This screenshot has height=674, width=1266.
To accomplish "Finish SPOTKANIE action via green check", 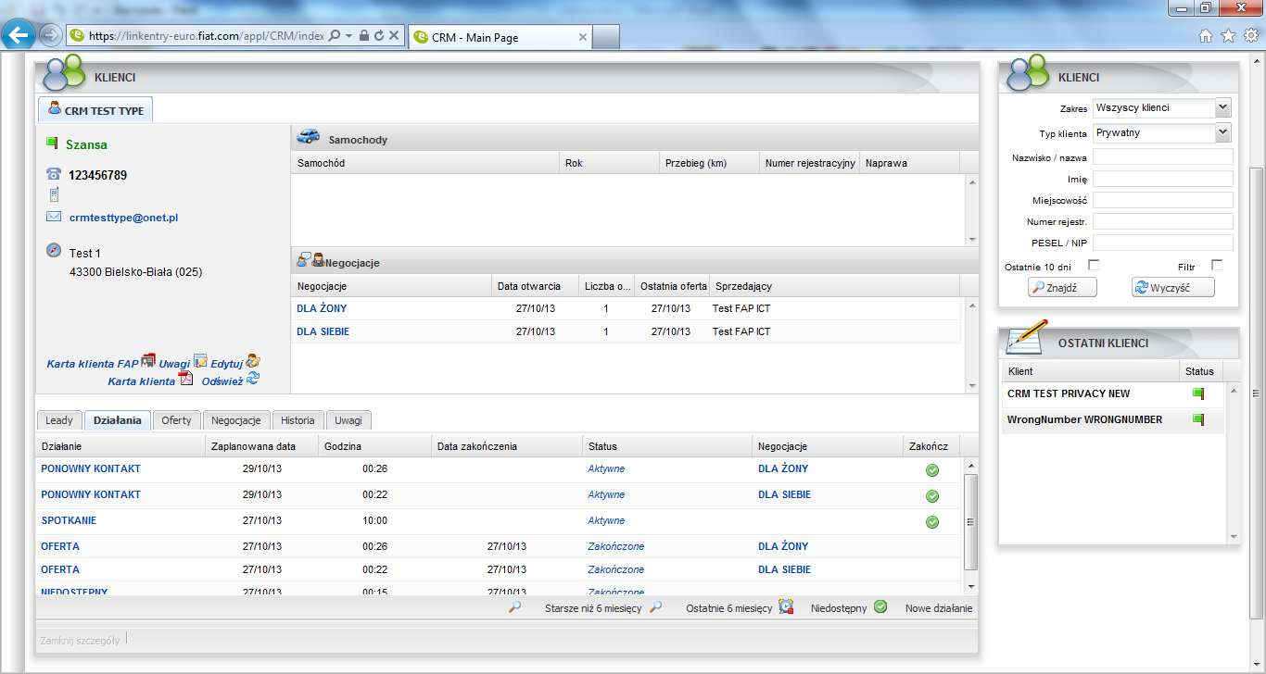I will [932, 522].
